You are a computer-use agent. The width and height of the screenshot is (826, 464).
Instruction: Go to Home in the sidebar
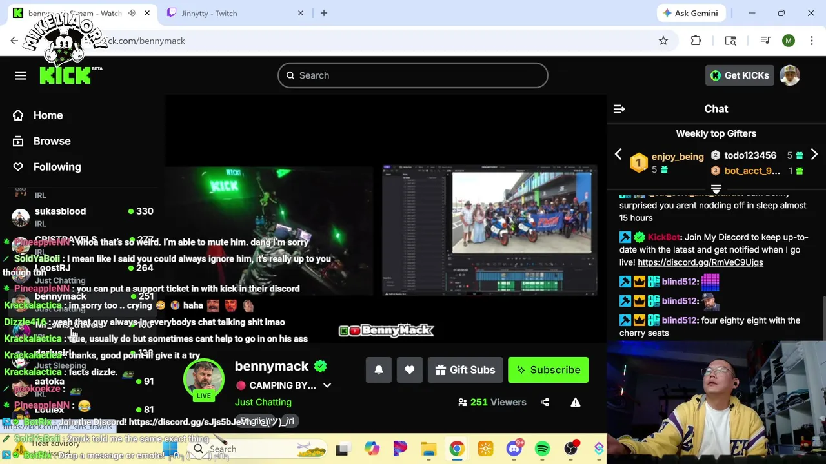48,115
